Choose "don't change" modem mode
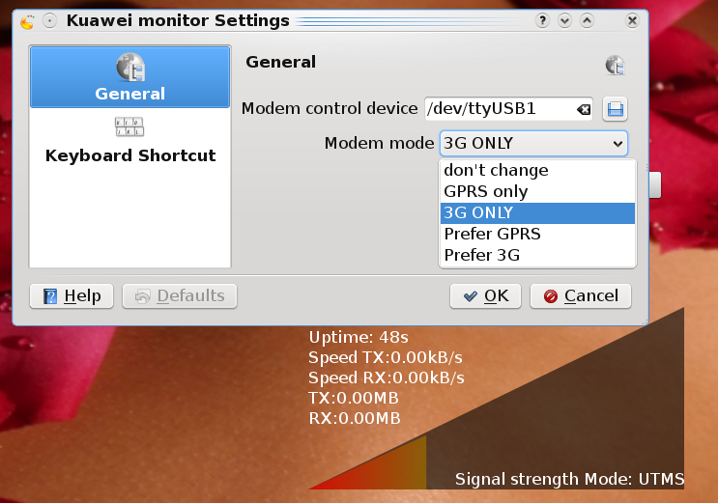 (537, 170)
